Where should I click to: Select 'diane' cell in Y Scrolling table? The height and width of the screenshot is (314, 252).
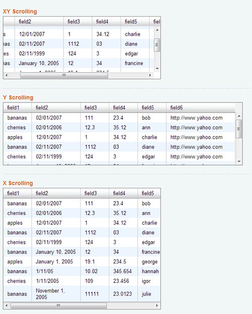coord(152,147)
